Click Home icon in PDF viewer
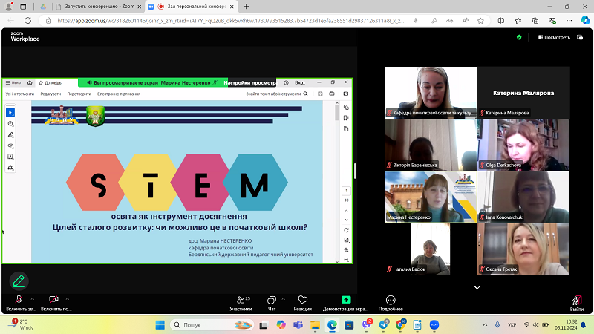This screenshot has height=334, width=594. 30,82
